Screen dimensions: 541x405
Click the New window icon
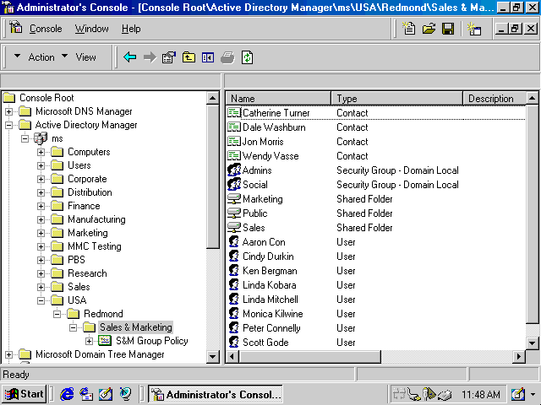tap(474, 29)
